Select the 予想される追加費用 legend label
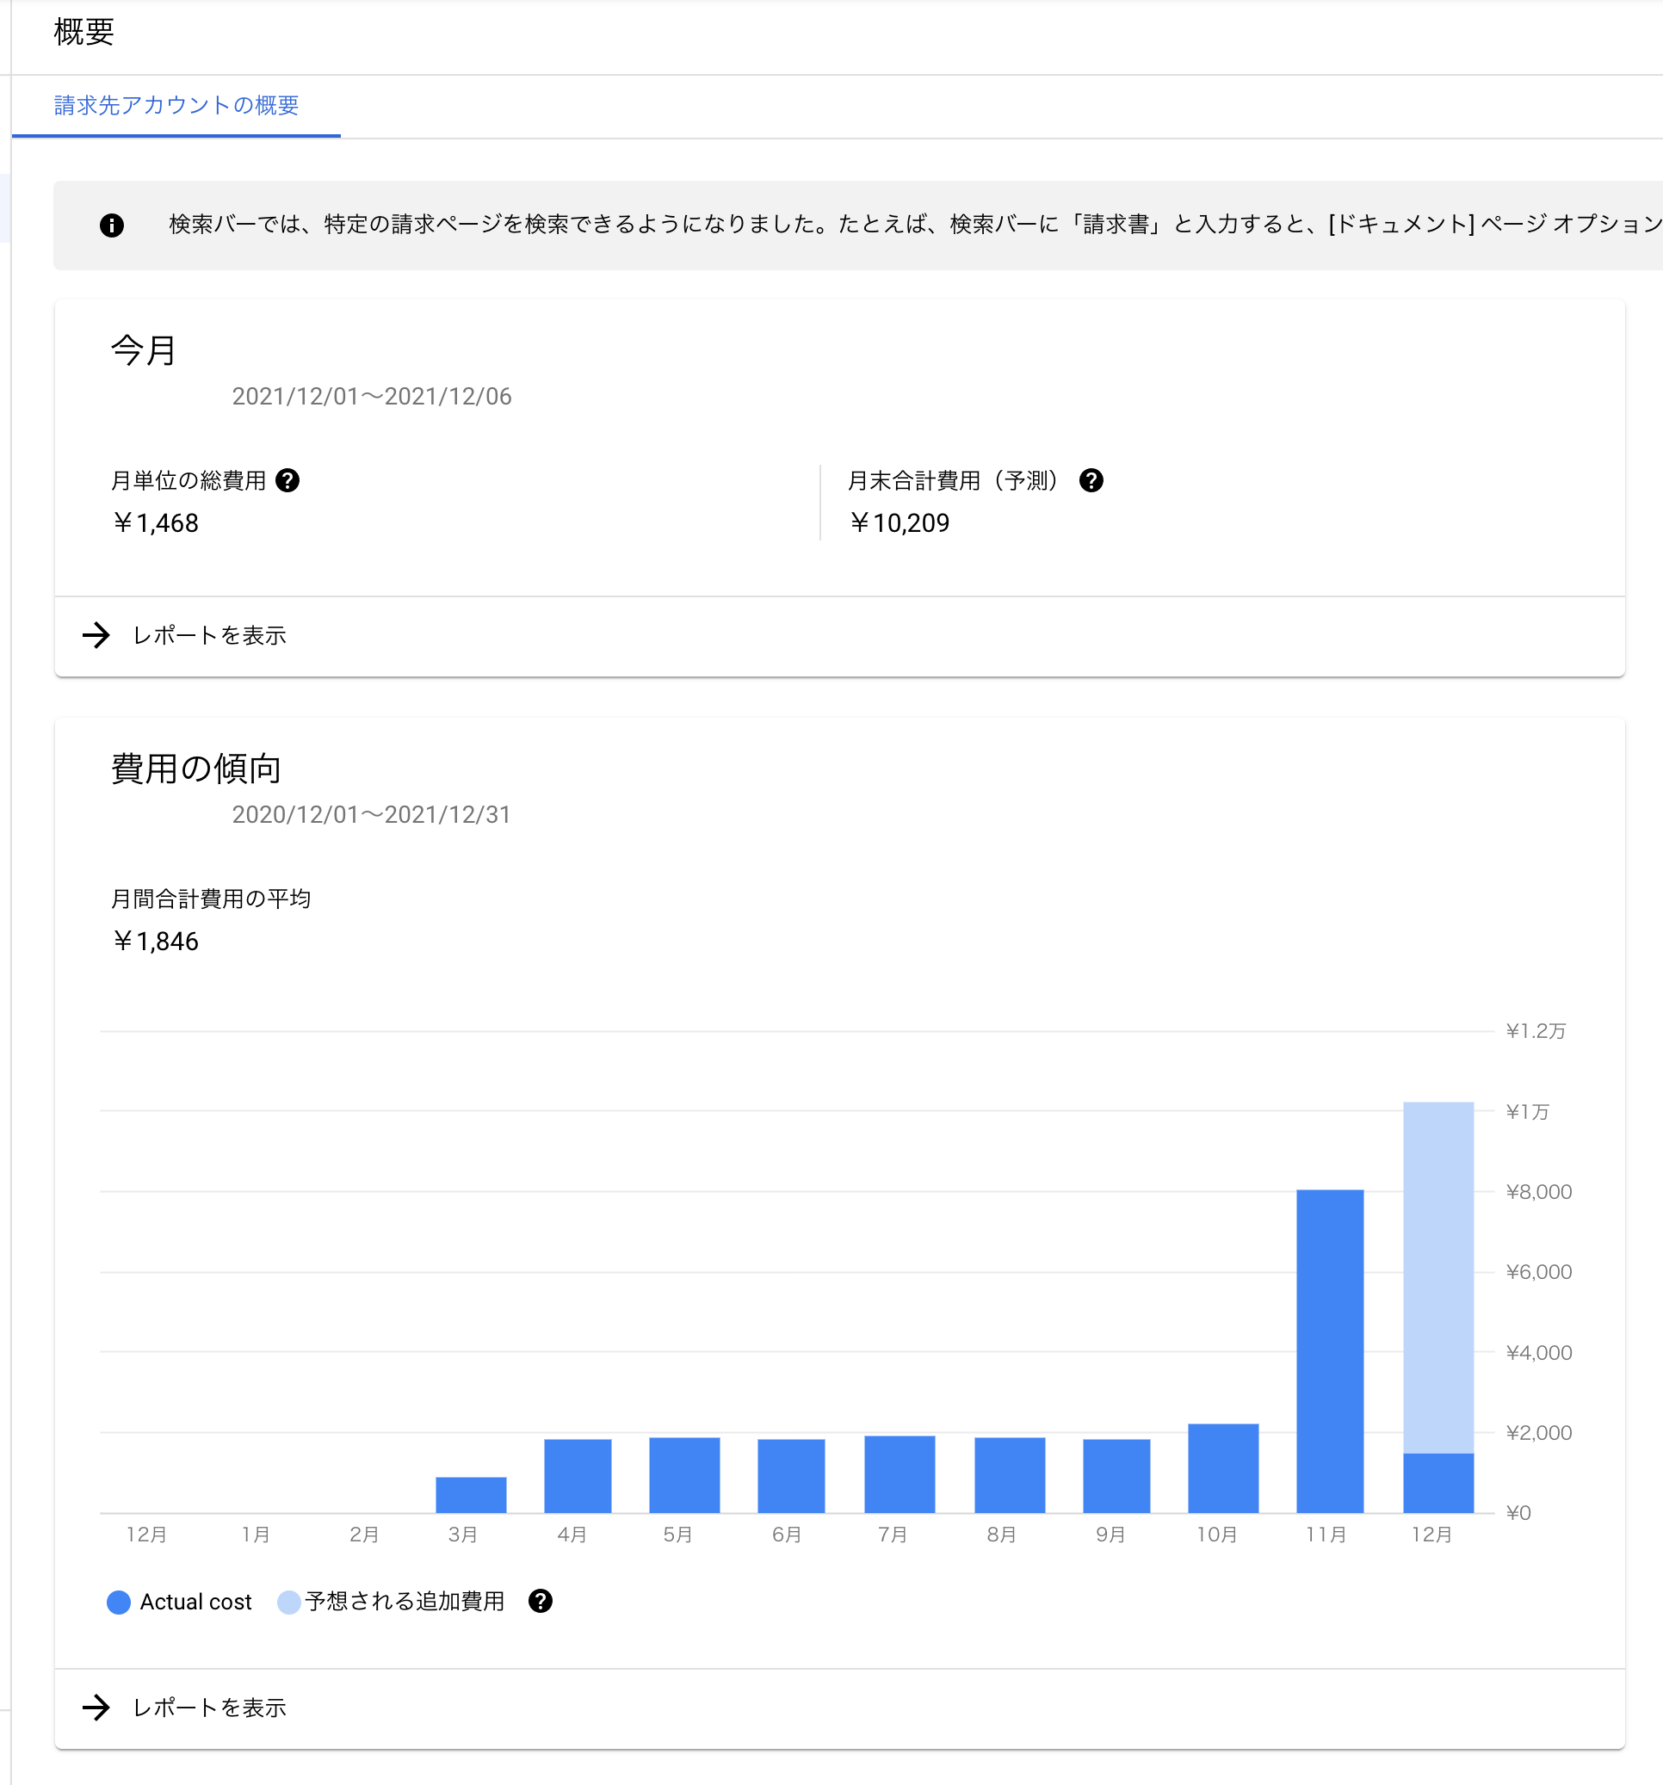Viewport: 1663px width, 1785px height. pos(405,1601)
